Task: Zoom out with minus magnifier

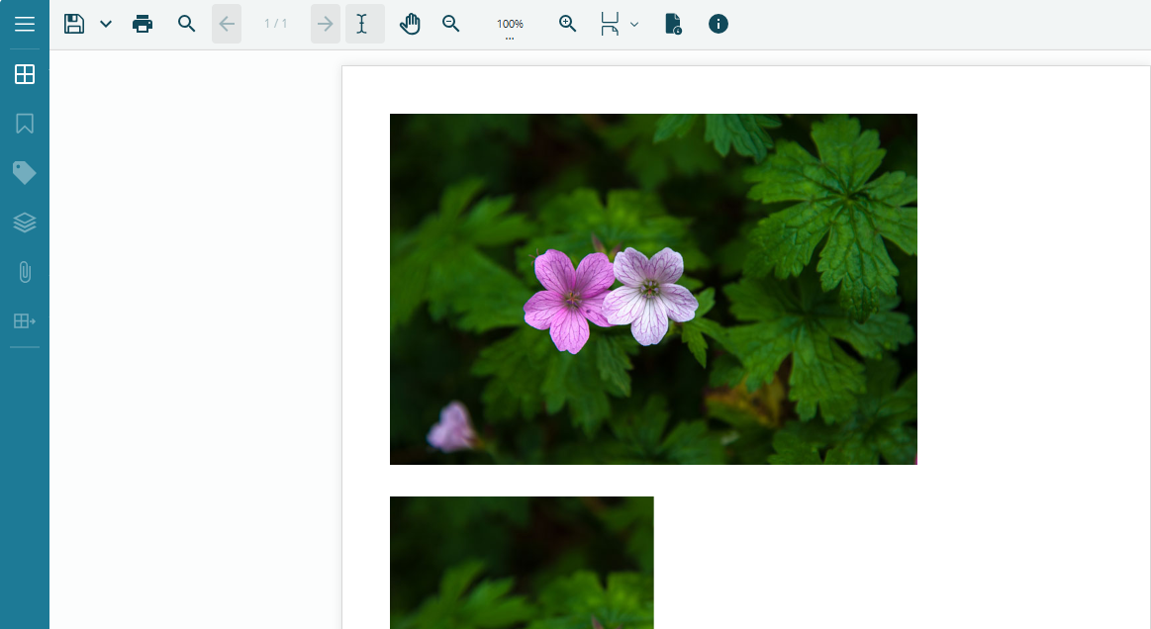Action: coord(450,24)
